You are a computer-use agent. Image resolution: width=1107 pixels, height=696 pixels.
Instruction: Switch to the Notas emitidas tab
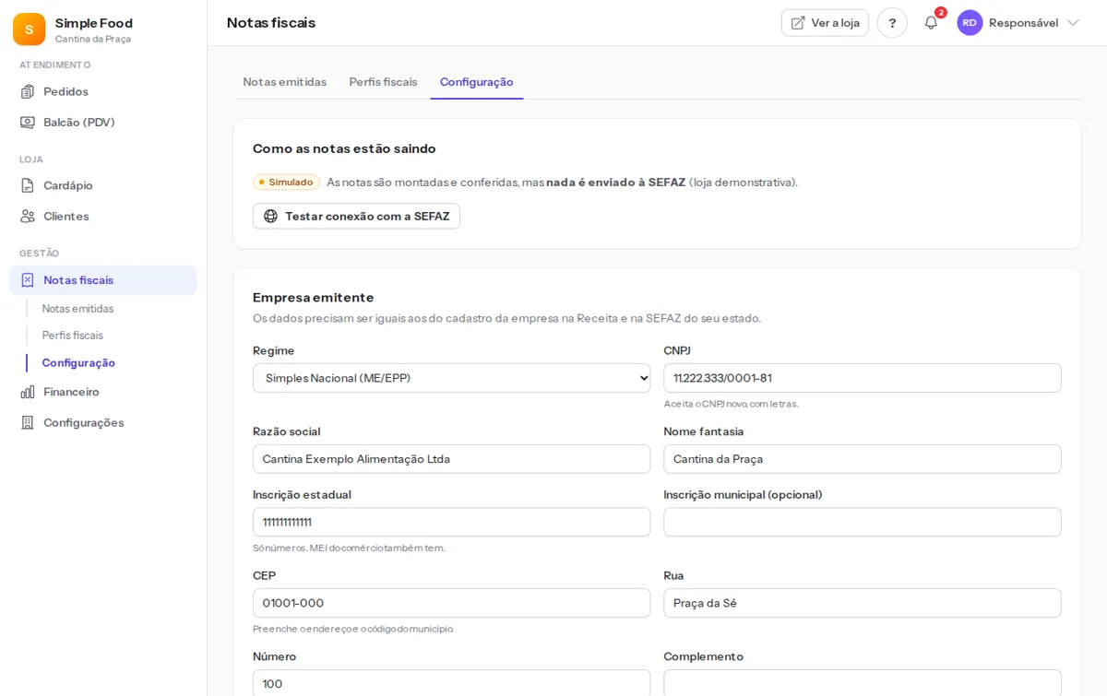pos(284,82)
